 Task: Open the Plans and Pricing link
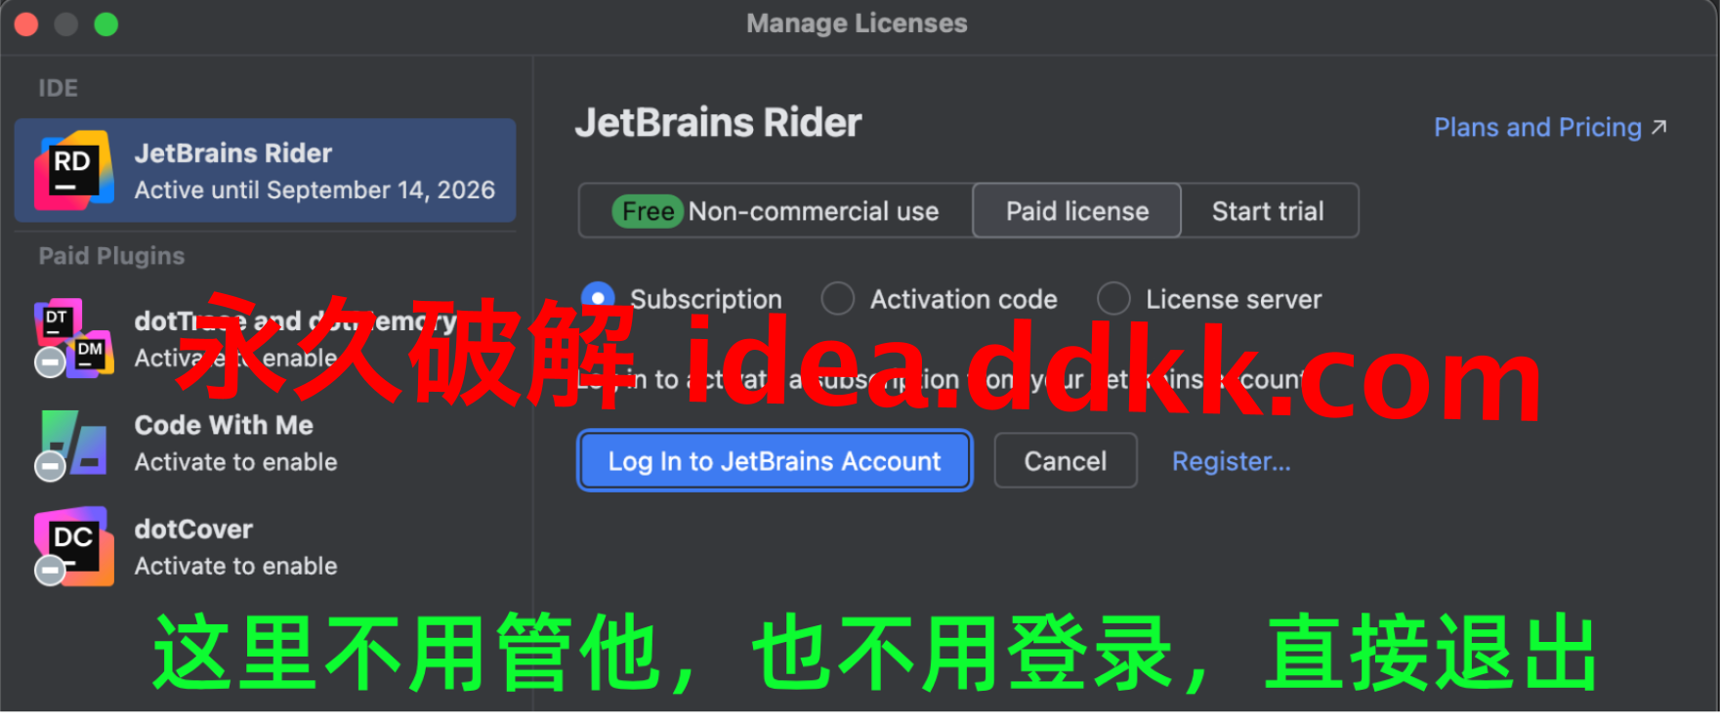pos(1537,127)
